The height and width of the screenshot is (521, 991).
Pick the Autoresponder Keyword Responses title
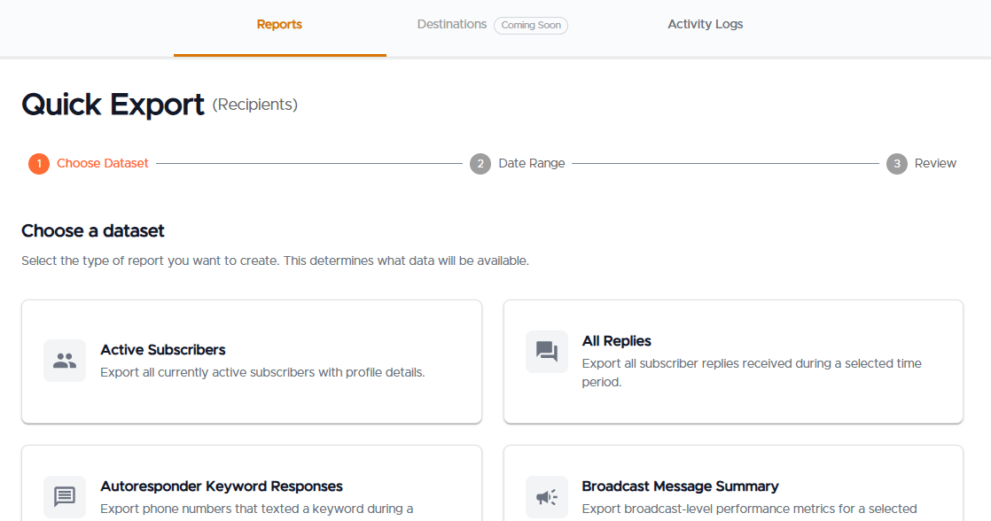(222, 486)
